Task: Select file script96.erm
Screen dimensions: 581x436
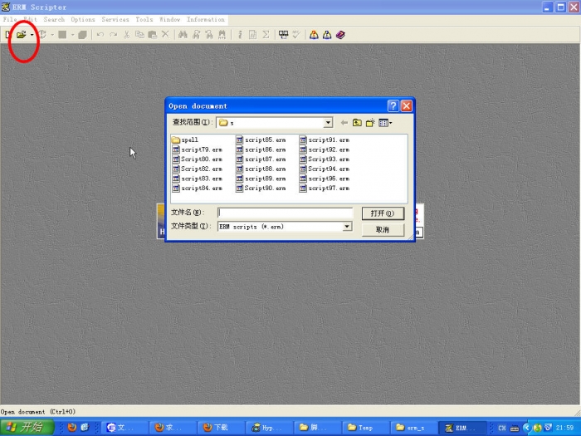Action: click(x=325, y=179)
